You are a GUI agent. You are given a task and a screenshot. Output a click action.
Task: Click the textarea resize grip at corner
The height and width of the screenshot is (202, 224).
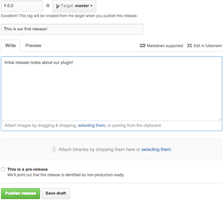click(x=220, y=119)
